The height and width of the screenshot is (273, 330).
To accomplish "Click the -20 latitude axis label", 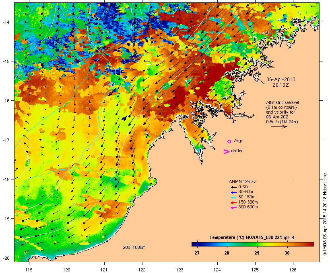I will [6, 258].
